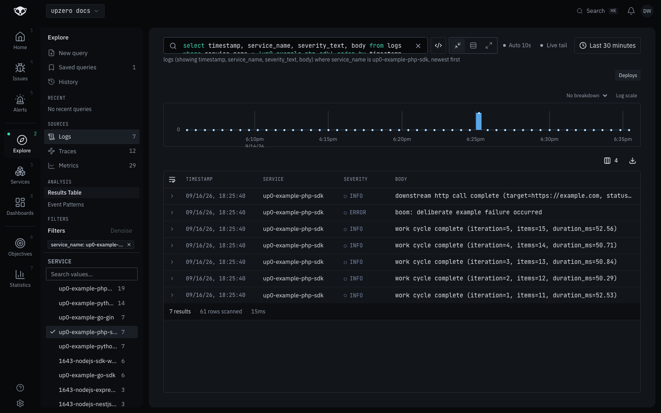Expand the iteration=1 log row
The width and height of the screenshot is (661, 413).
172,295
